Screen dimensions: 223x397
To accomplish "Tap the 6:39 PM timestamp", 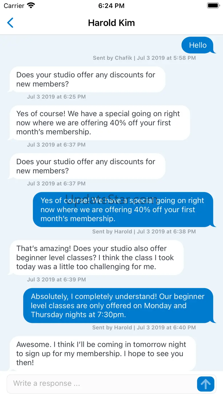I will pyautogui.click(x=56, y=279).
